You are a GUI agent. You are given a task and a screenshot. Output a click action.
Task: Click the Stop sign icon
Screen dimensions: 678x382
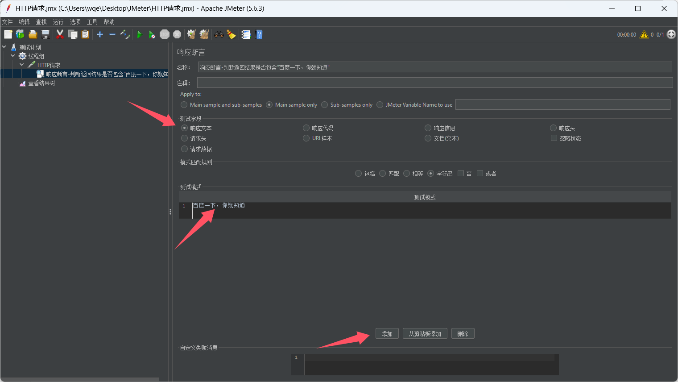165,34
